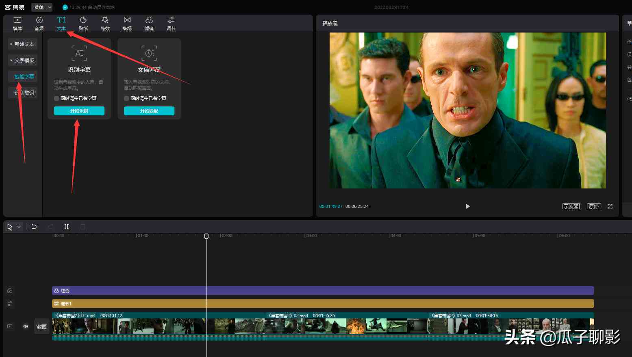
Task: Open the 贴纸 stickers tab
Action: [83, 24]
